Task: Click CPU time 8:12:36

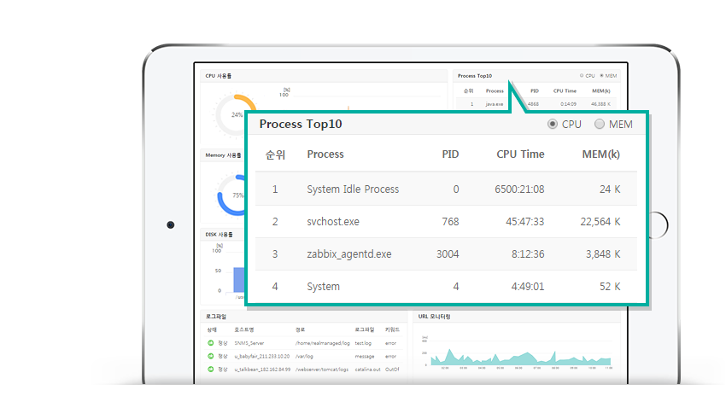Action: click(528, 254)
